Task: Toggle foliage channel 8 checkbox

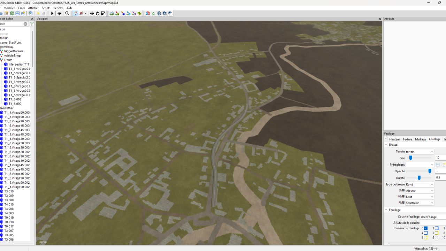Action: pyautogui.click(x=425, y=237)
